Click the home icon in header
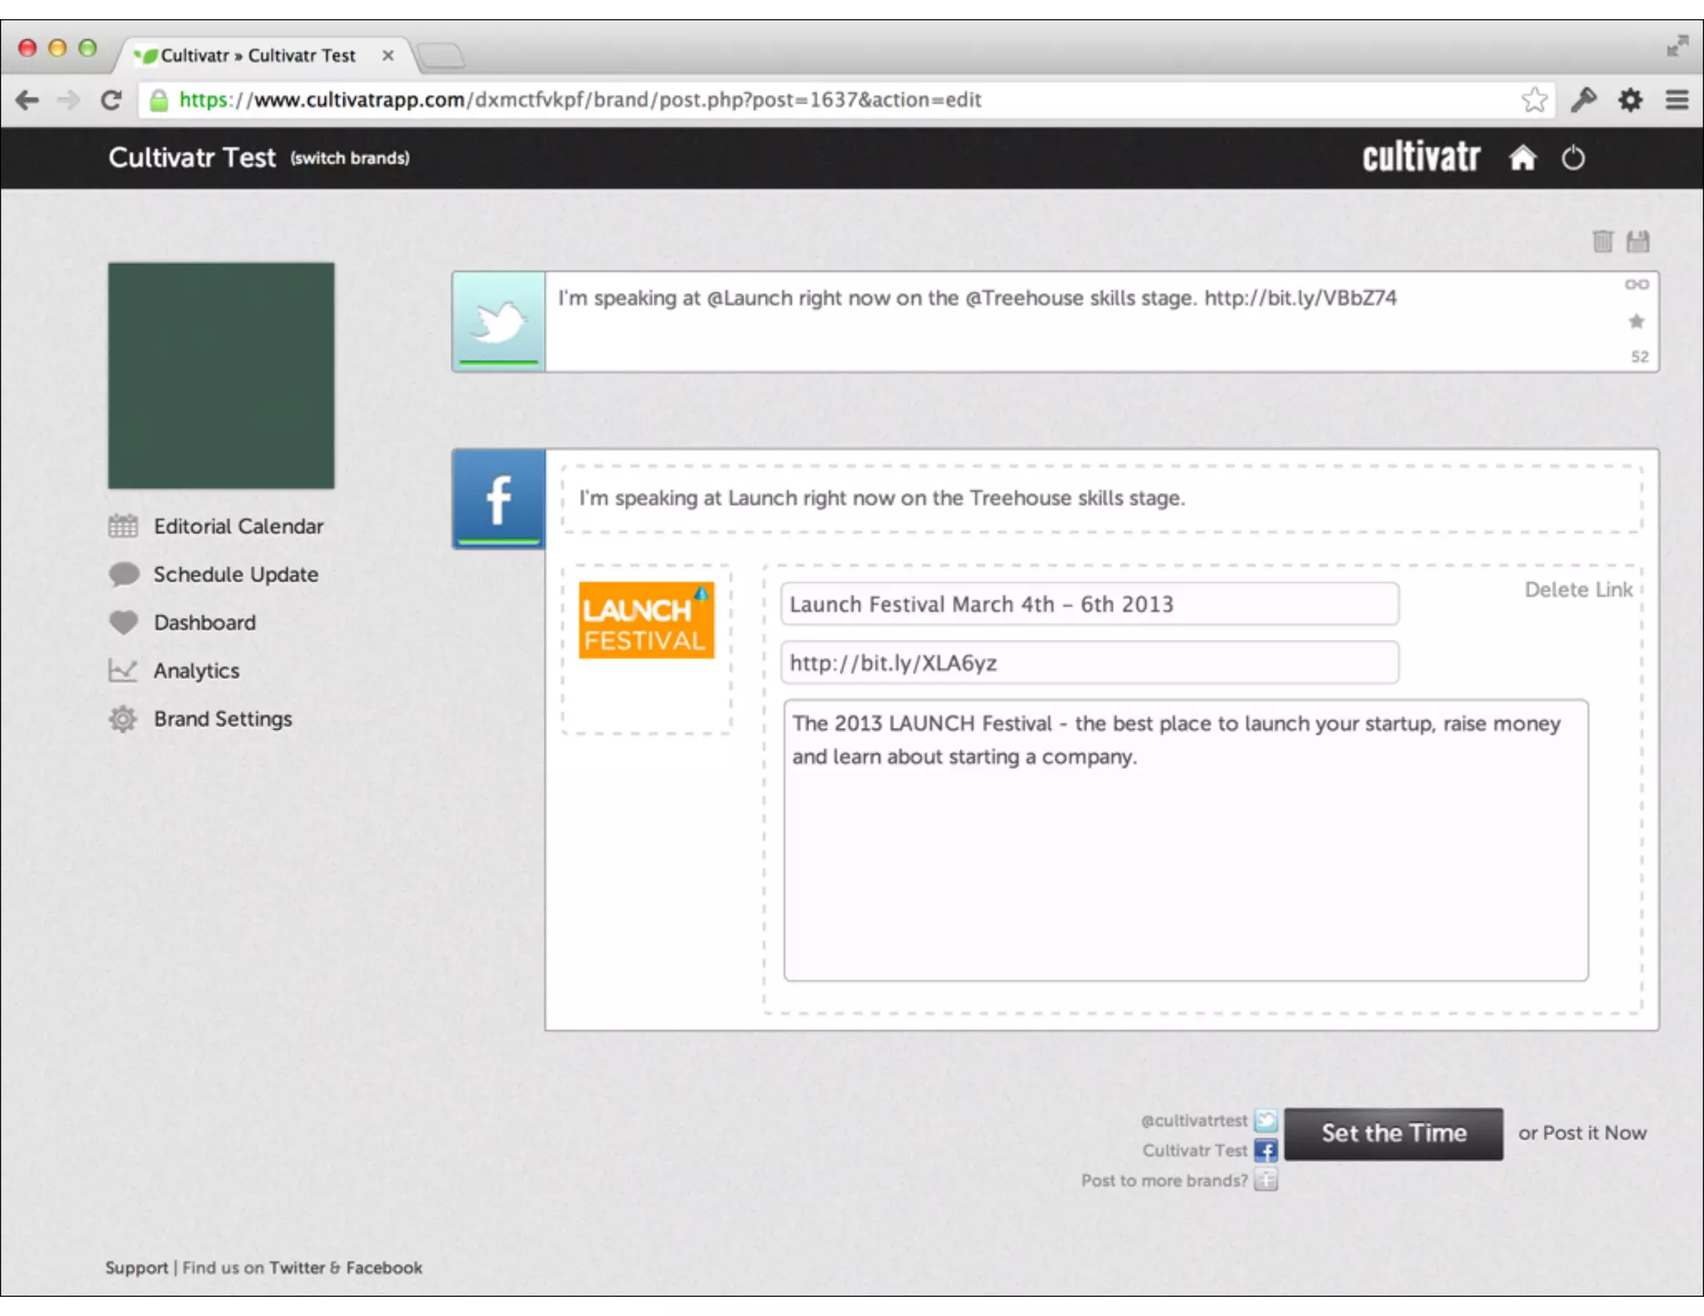The height and width of the screenshot is (1316, 1704). 1522,157
